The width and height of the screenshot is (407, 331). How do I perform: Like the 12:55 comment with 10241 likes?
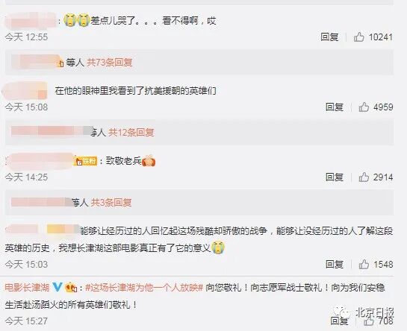click(359, 37)
